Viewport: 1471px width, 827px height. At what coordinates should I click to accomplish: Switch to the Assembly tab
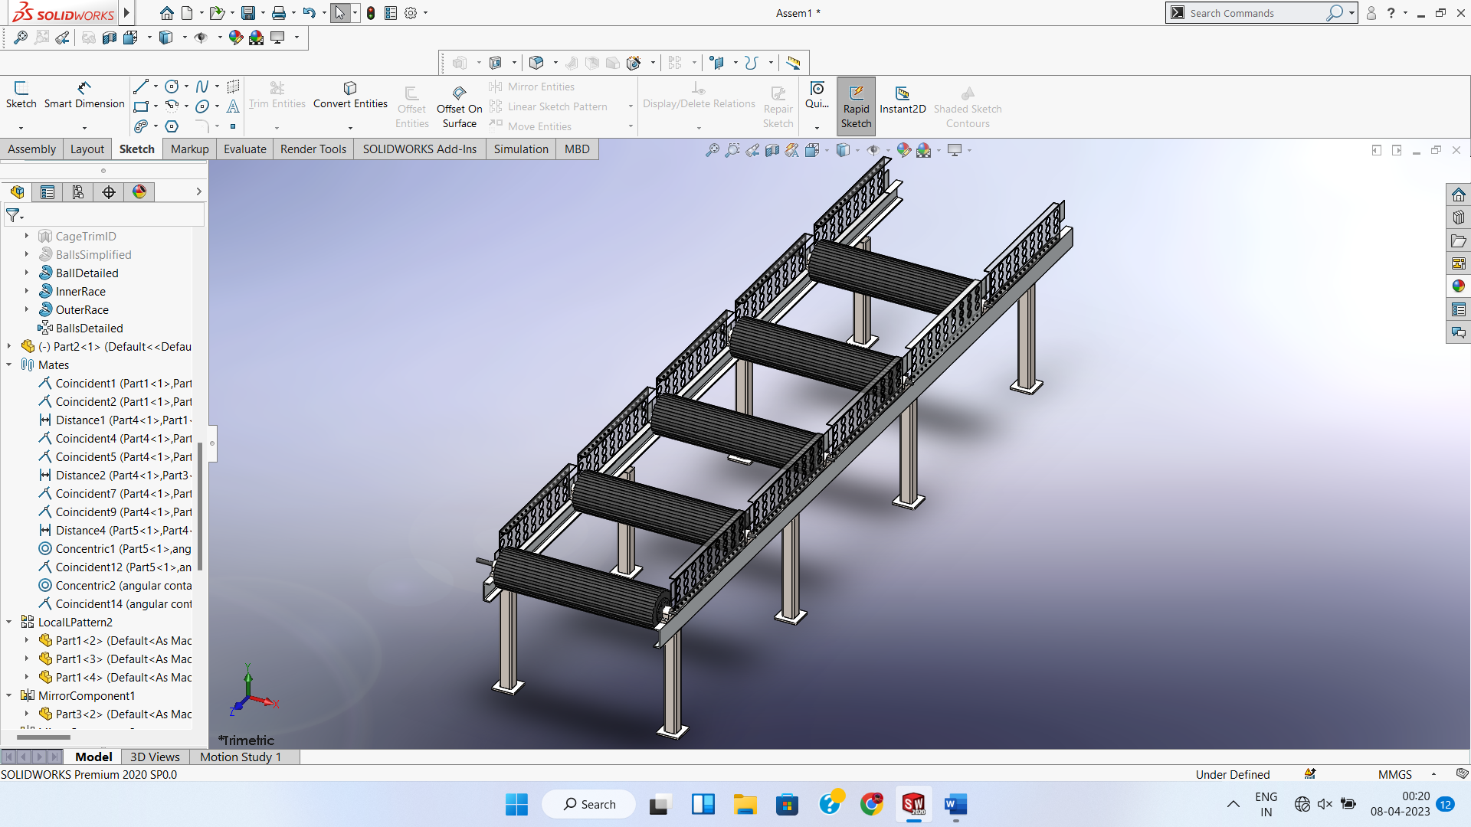coord(31,149)
